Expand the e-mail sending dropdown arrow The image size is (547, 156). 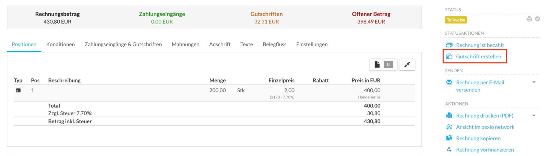[534, 82]
